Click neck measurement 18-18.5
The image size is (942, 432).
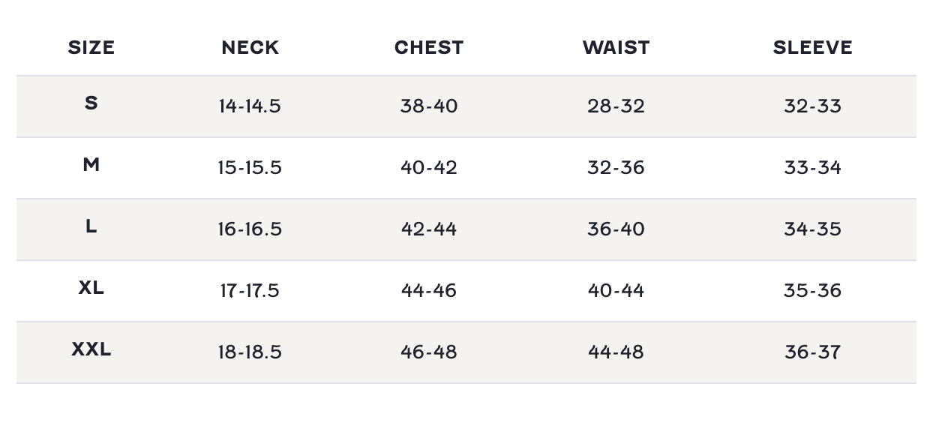(250, 352)
